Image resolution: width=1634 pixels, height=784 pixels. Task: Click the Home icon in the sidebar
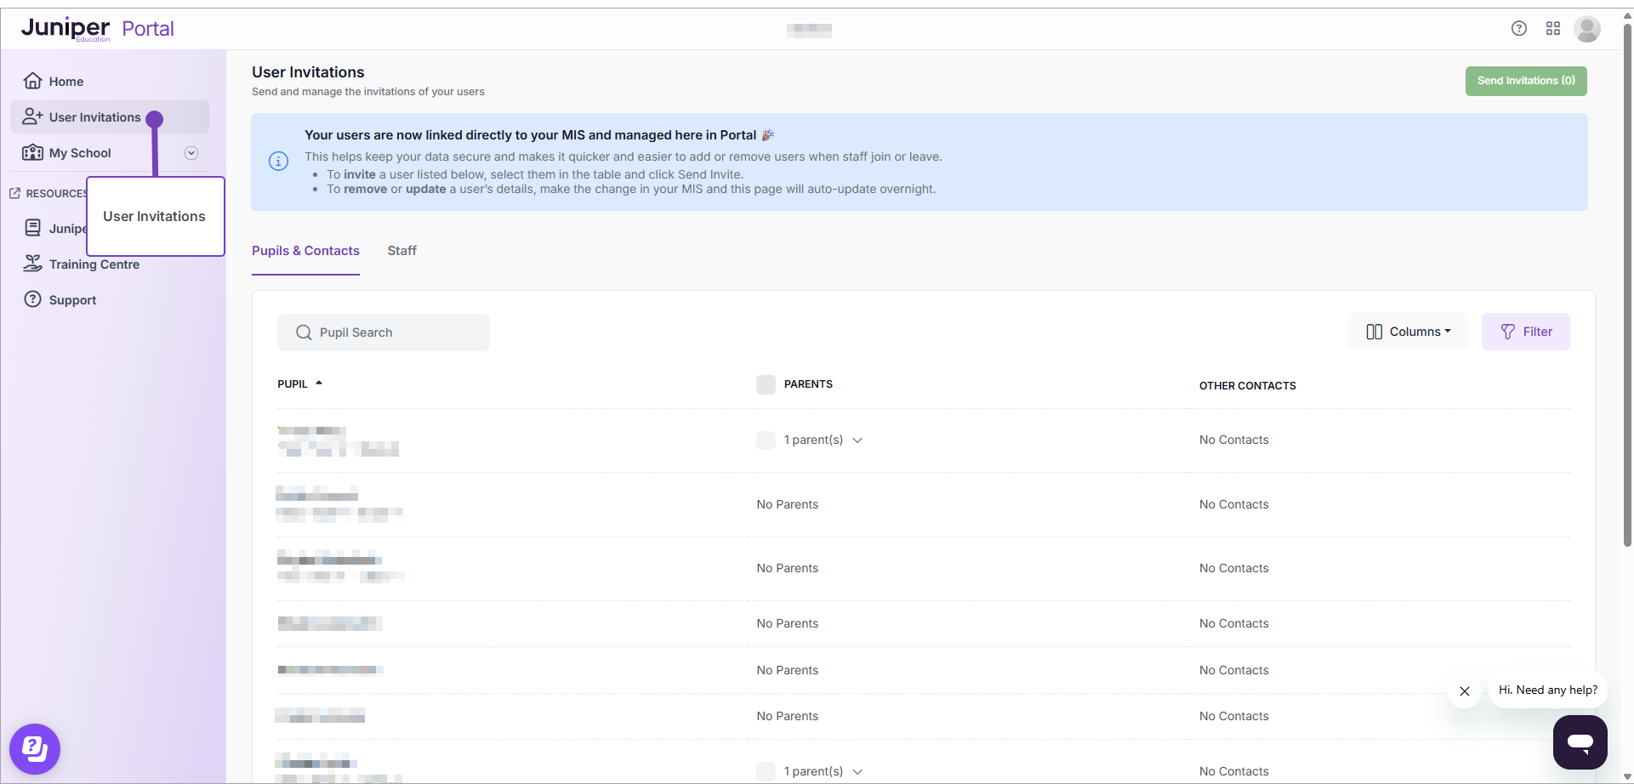coord(32,81)
